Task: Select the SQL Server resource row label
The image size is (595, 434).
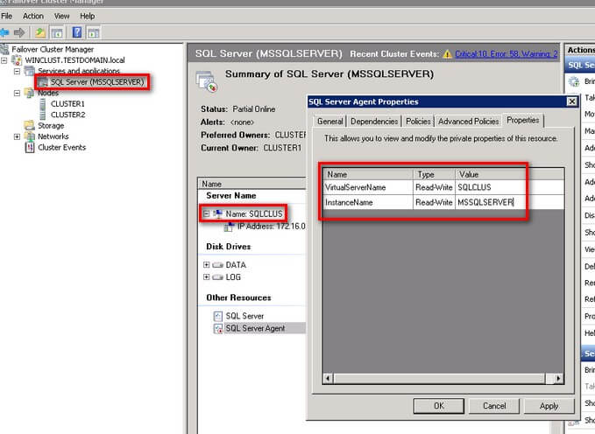Action: point(244,316)
